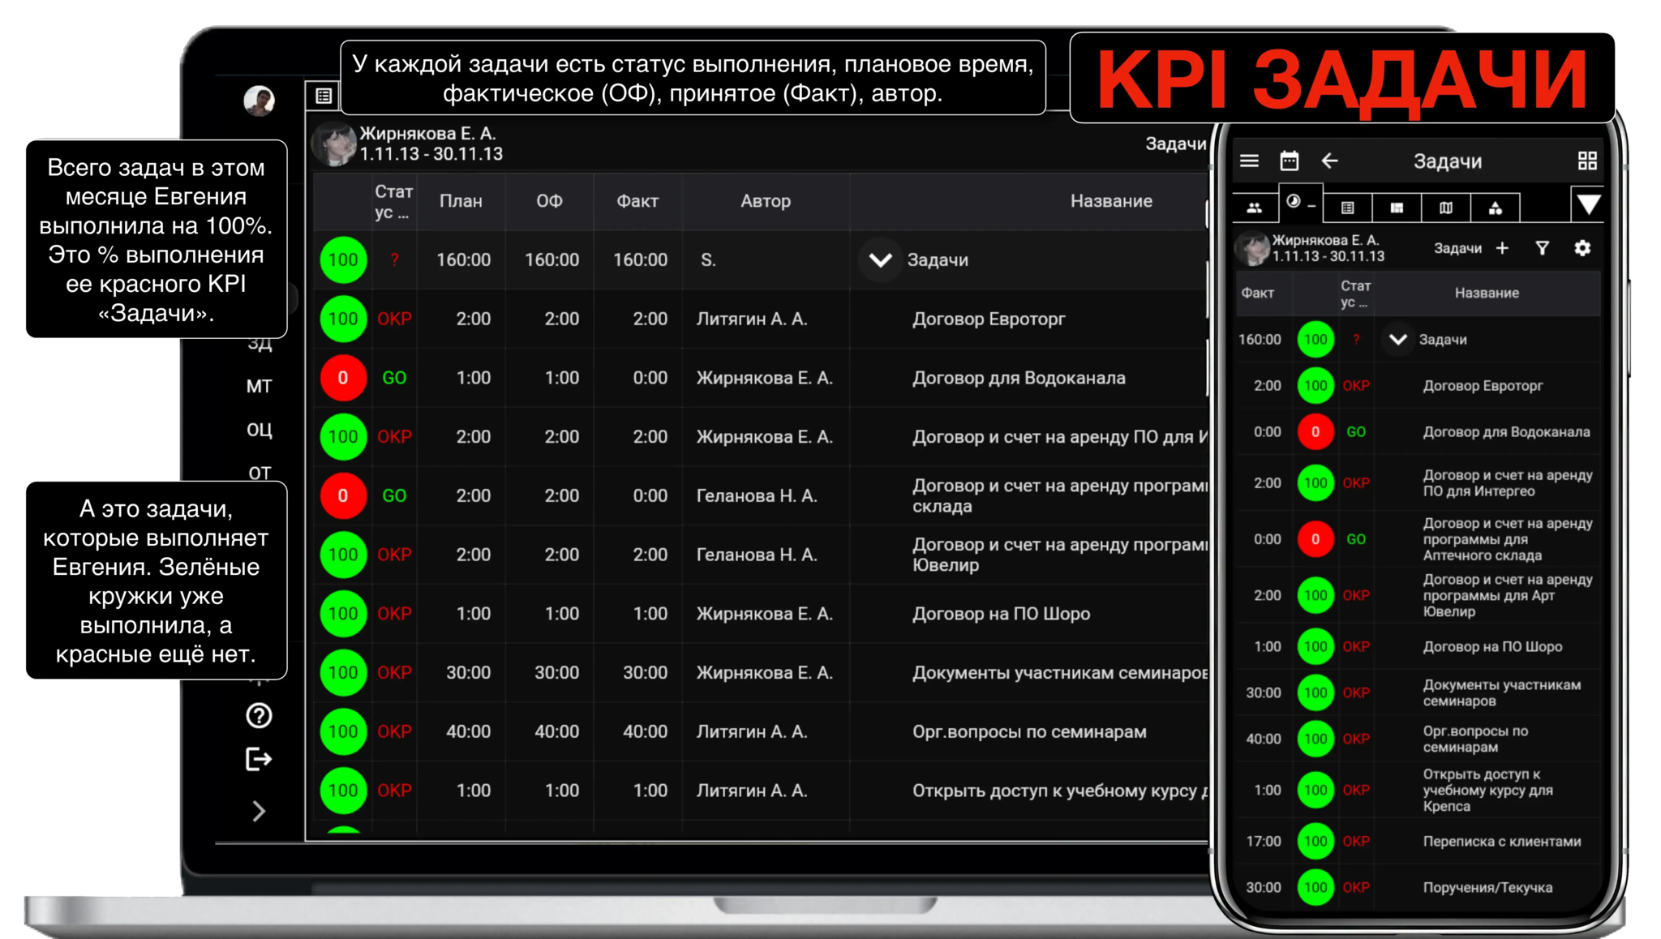The height and width of the screenshot is (939, 1661).
Task: Click the GO status of laptop Договор для Водоканала
Action: (x=394, y=378)
